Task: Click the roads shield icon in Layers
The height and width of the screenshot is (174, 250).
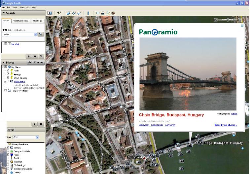Action: pyautogui.click(x=12, y=155)
